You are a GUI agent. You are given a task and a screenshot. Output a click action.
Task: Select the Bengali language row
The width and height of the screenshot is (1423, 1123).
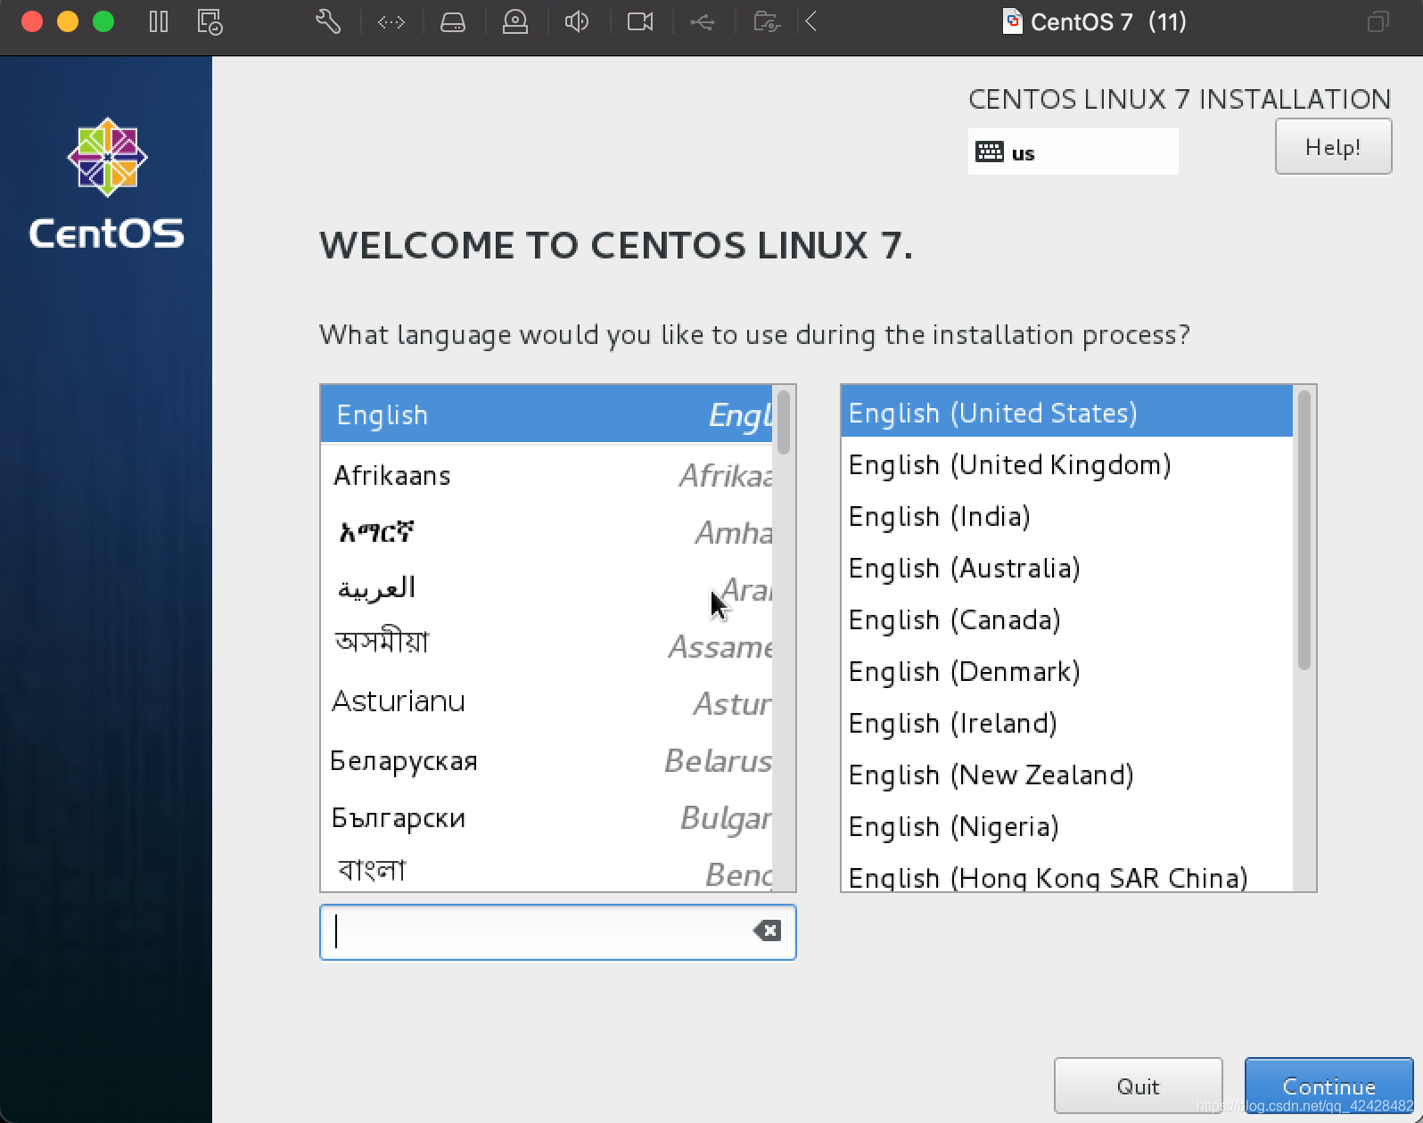(x=547, y=870)
